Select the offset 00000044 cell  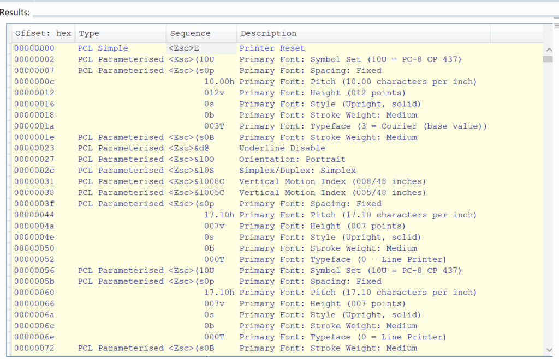coord(34,215)
